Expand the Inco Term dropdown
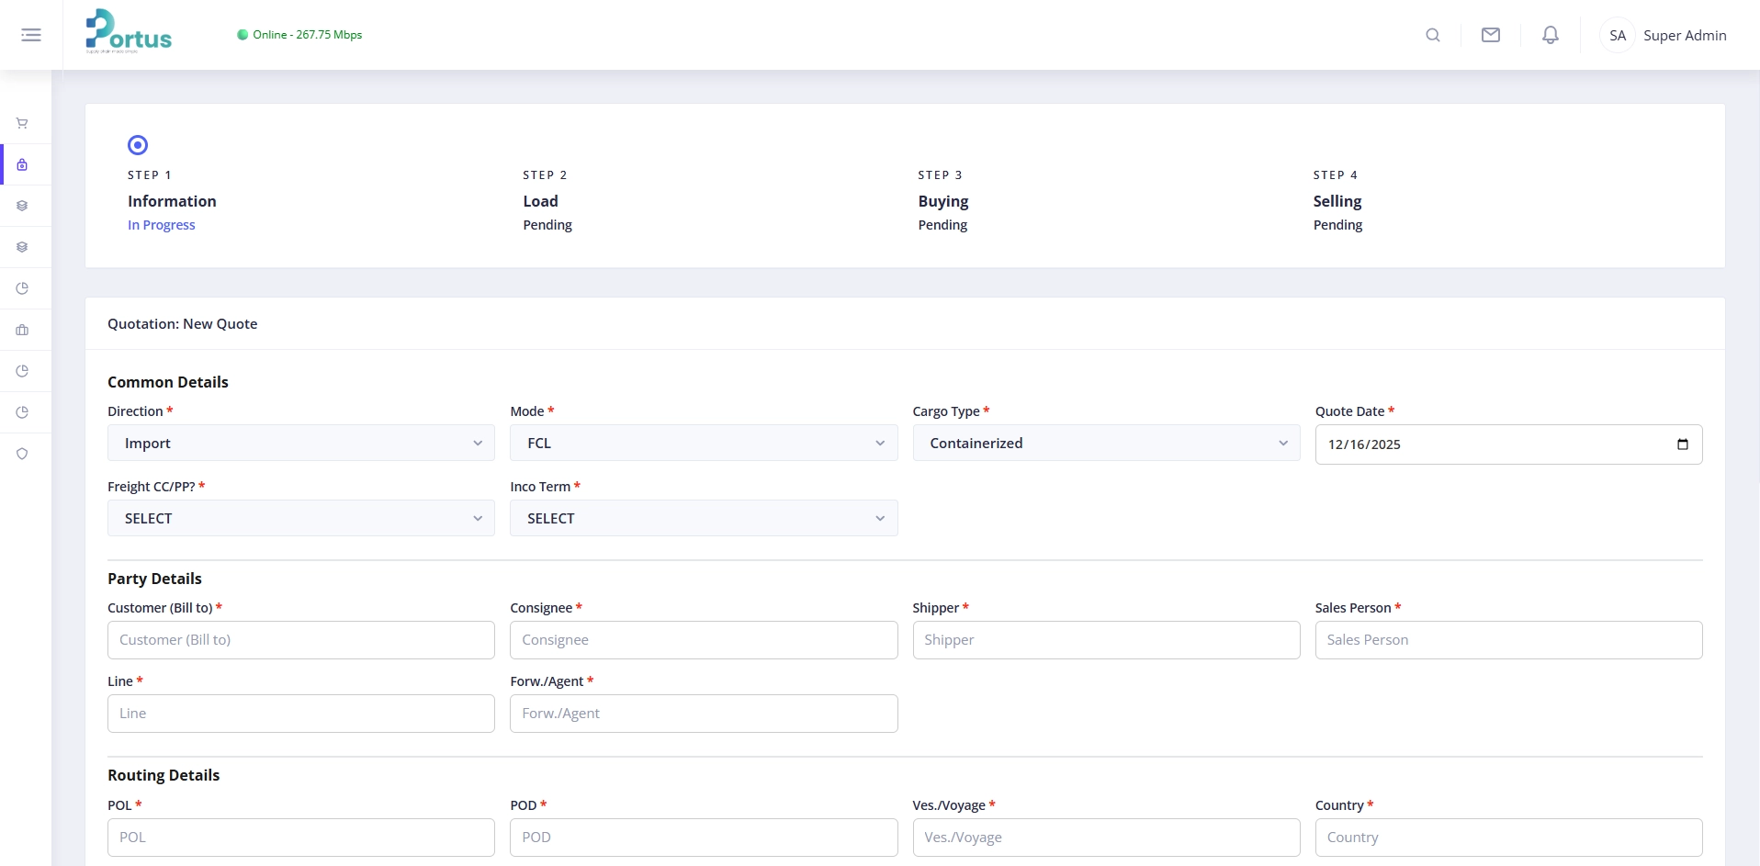This screenshot has height=866, width=1760. (x=703, y=518)
